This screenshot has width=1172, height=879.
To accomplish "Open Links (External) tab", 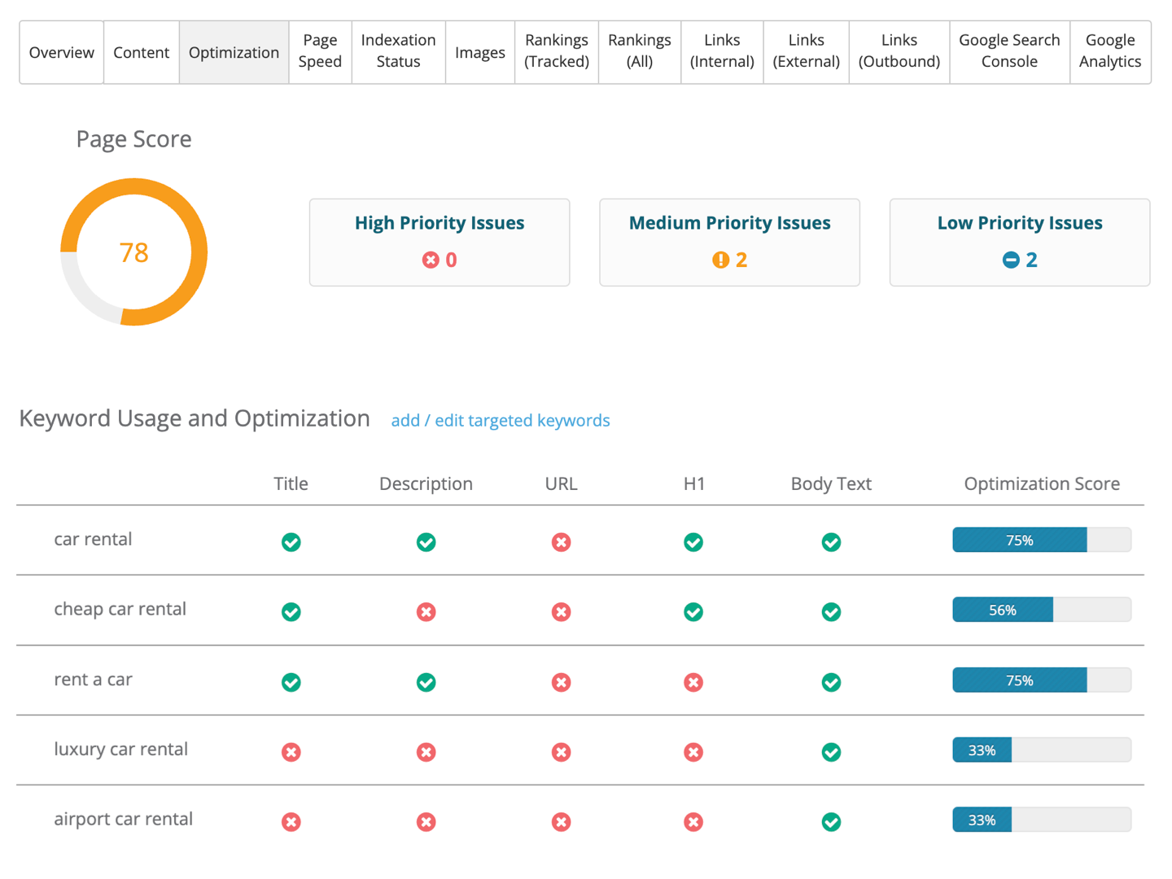I will (x=806, y=52).
